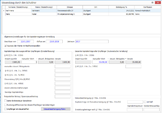Click Import aus KSt field showing 2.802,50
Screen dimensions: 162x113
[13, 62]
